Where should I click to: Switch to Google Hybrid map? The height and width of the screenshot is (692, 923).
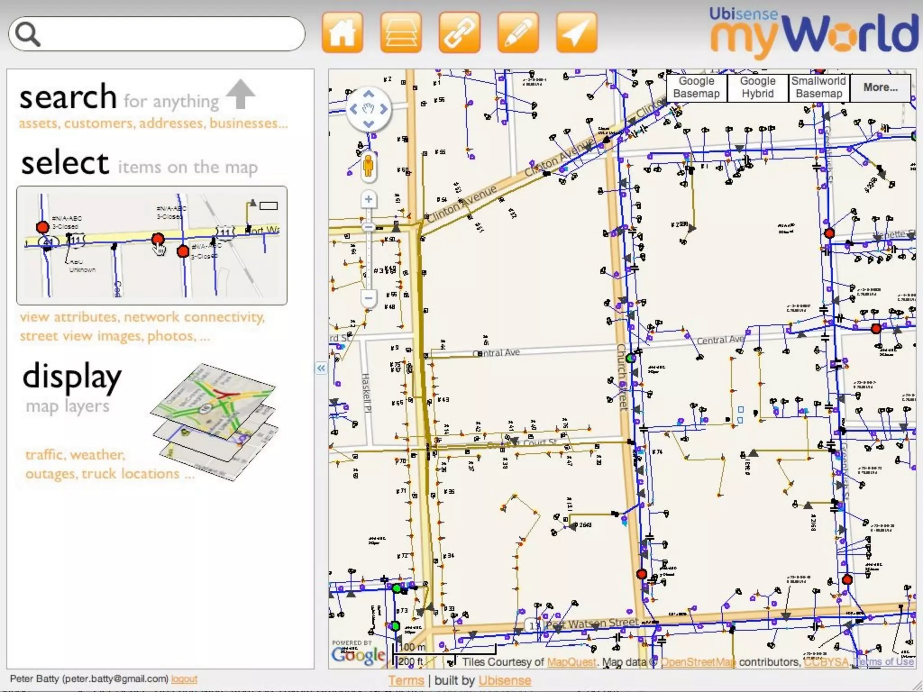pos(758,87)
